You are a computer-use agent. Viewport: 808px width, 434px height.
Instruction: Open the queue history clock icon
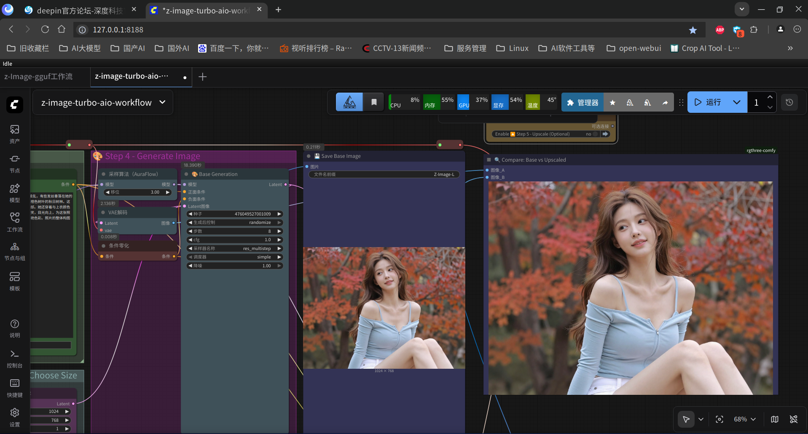(x=789, y=102)
